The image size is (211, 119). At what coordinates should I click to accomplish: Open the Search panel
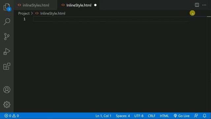7,21
